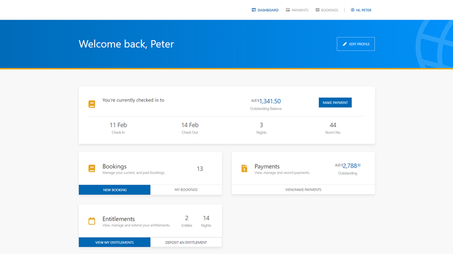Viewport: 453px width, 254px height.
Task: Click the Payments card icon in the navigation
Action: 287,10
